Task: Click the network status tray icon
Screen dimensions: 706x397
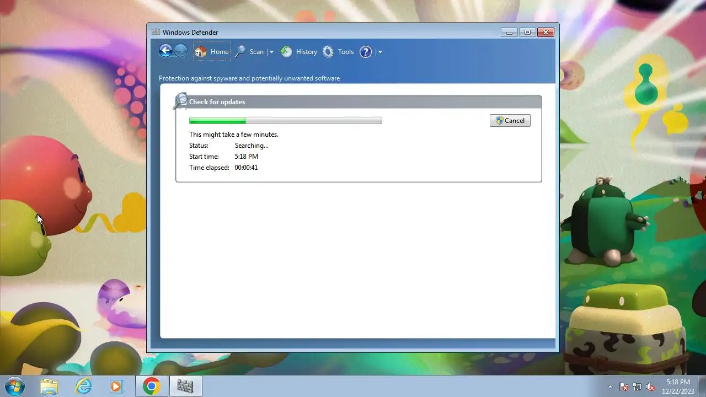Action: pos(637,387)
